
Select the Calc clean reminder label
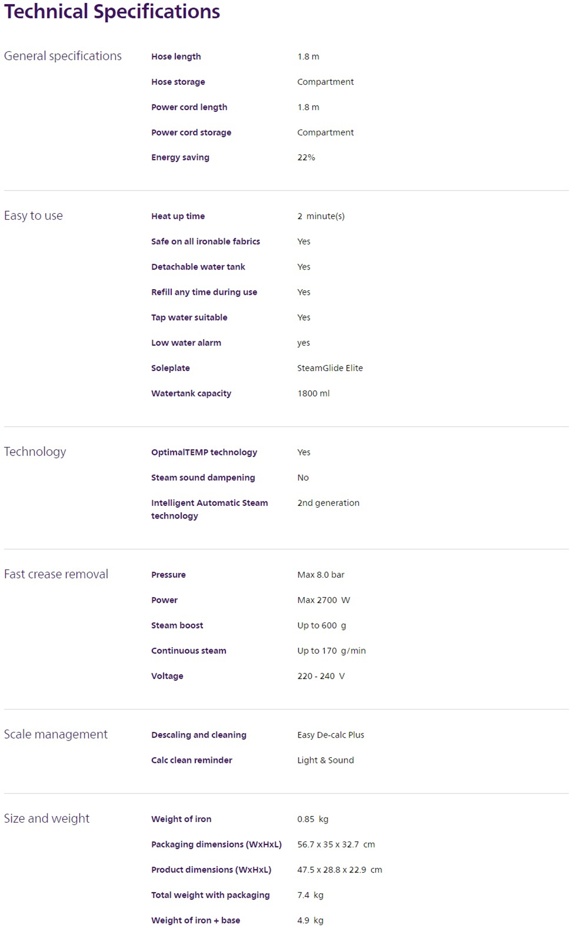pos(191,761)
